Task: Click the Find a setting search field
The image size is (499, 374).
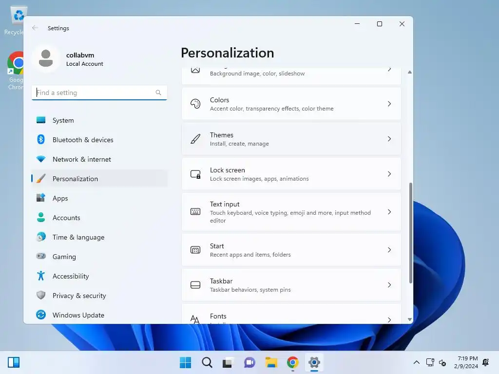Action: pos(99,93)
